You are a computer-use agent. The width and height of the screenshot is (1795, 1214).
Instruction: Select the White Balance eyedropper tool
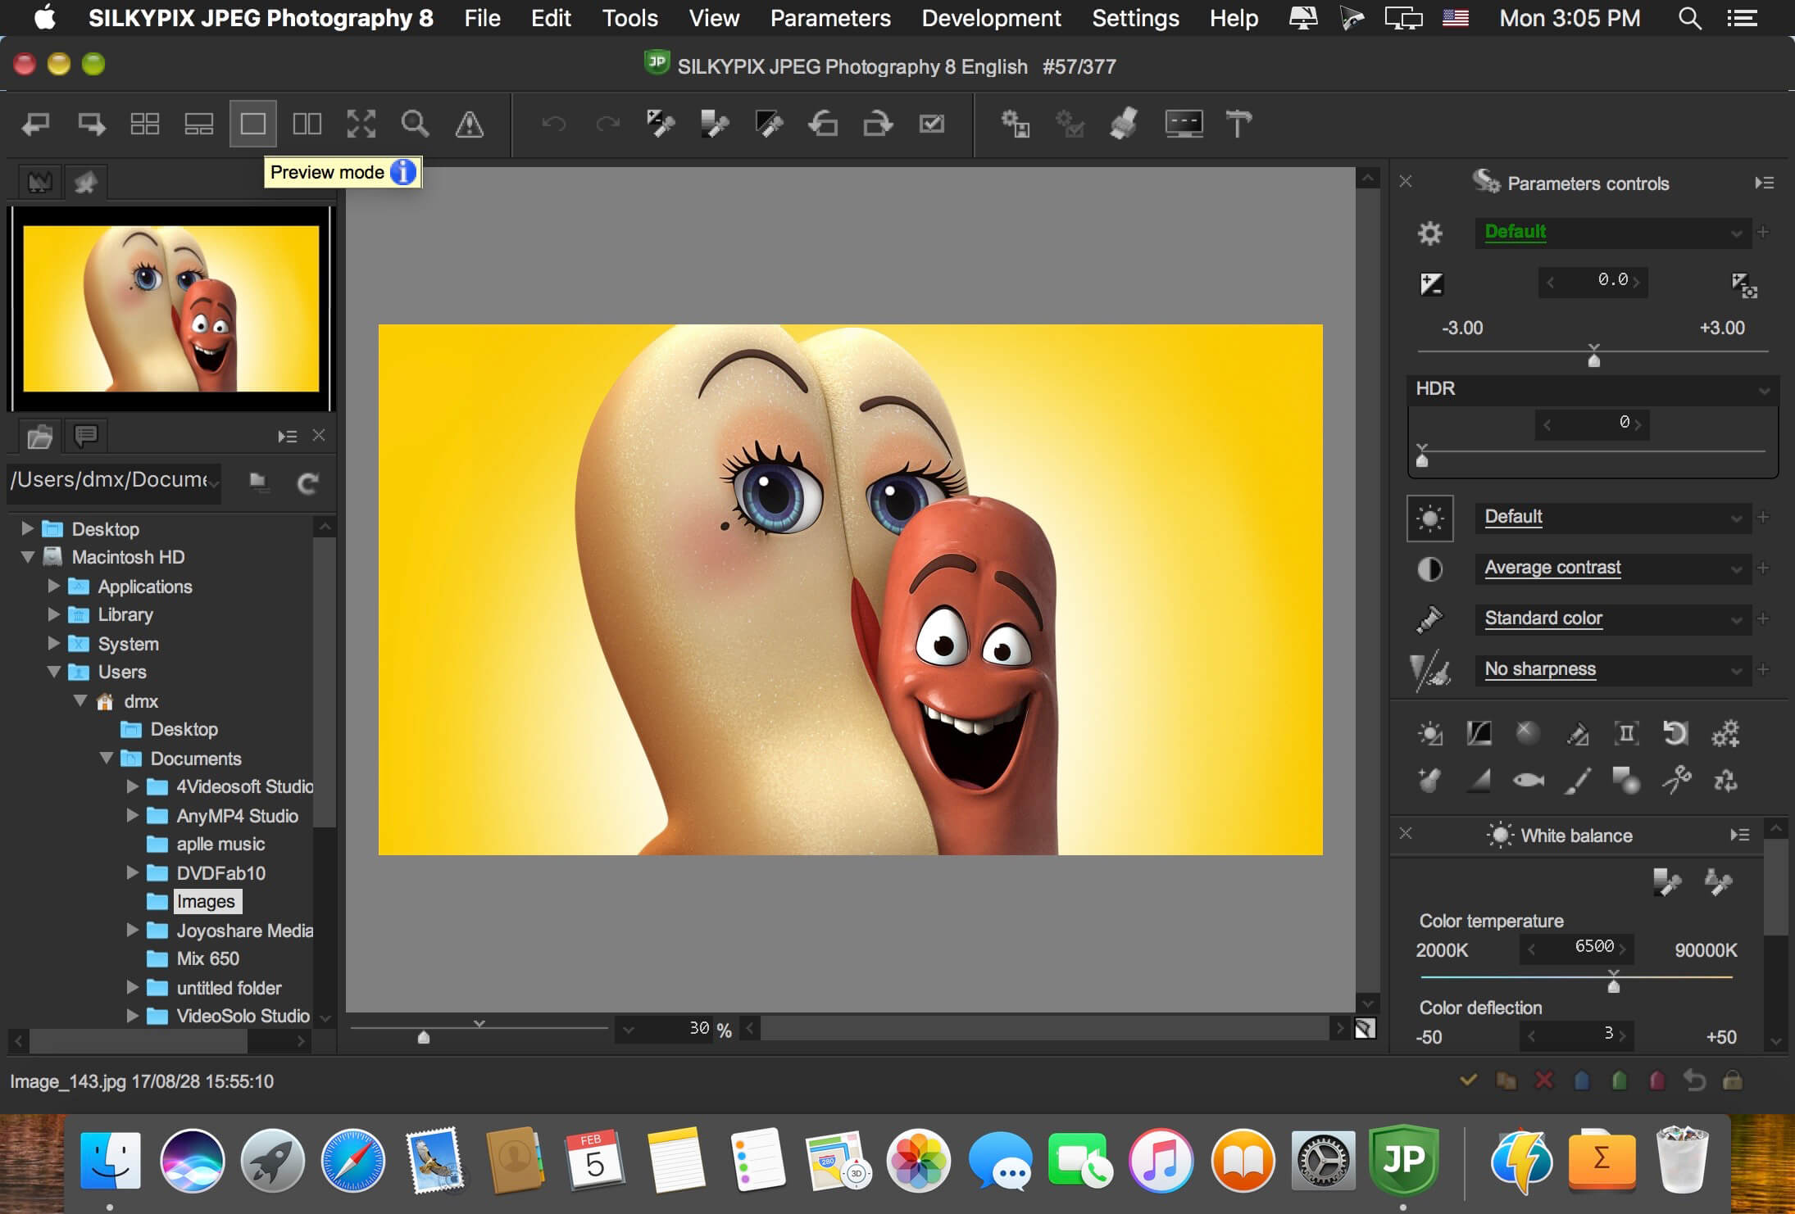[1669, 882]
